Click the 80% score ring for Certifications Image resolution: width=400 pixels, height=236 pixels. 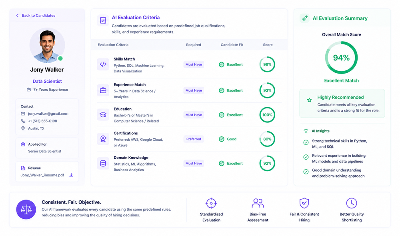[x=267, y=139]
